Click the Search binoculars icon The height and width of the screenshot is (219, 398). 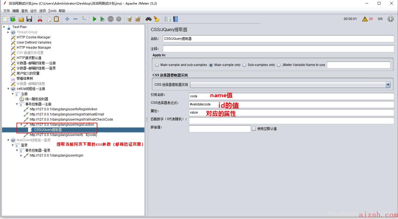click(148, 19)
